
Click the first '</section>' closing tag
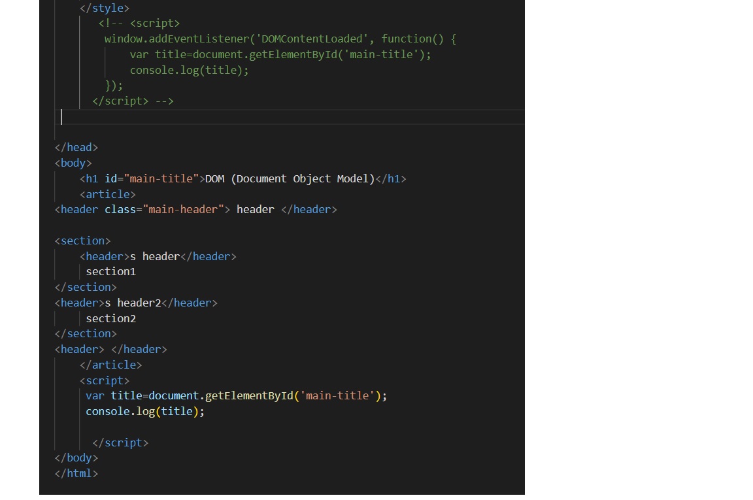coord(86,287)
